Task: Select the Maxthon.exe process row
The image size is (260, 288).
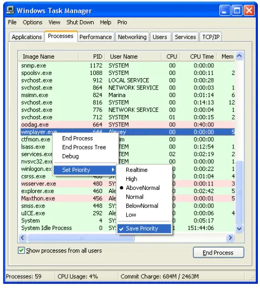Action: (x=128, y=199)
